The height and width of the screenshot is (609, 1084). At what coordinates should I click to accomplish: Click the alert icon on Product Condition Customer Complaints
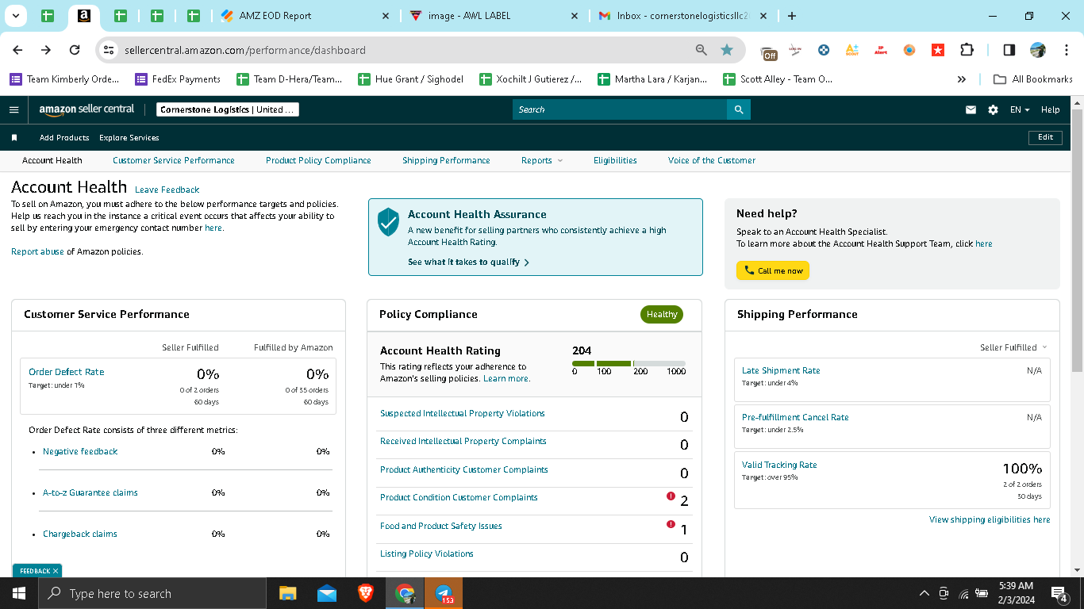pos(671,496)
